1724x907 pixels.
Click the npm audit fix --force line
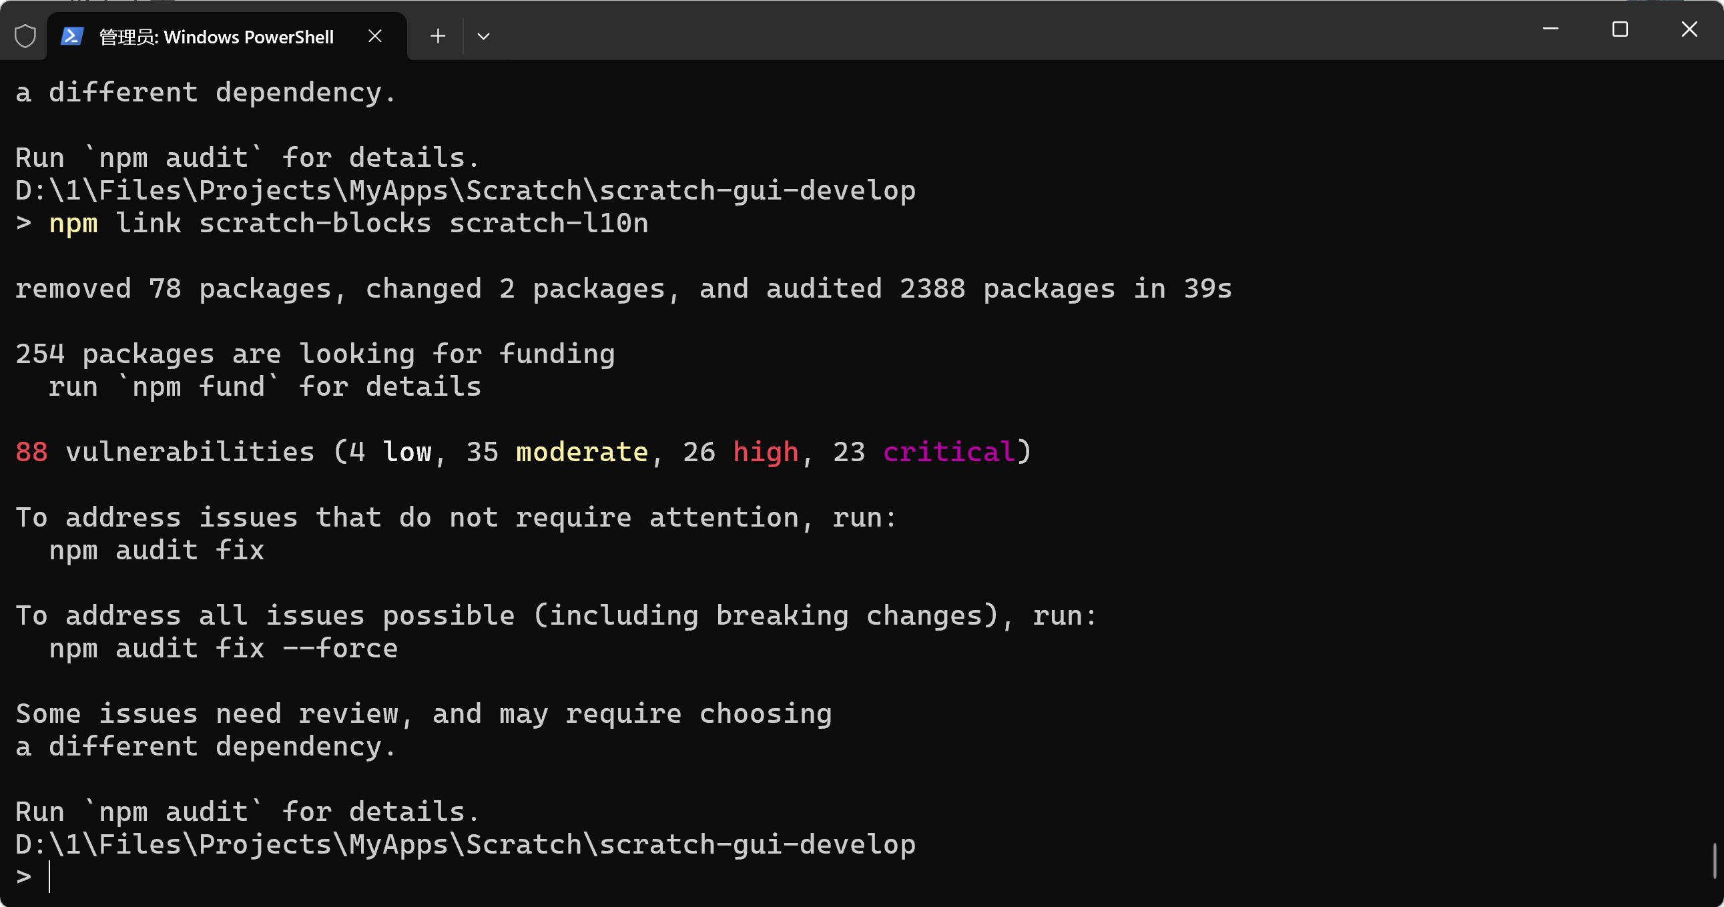pyautogui.click(x=223, y=649)
